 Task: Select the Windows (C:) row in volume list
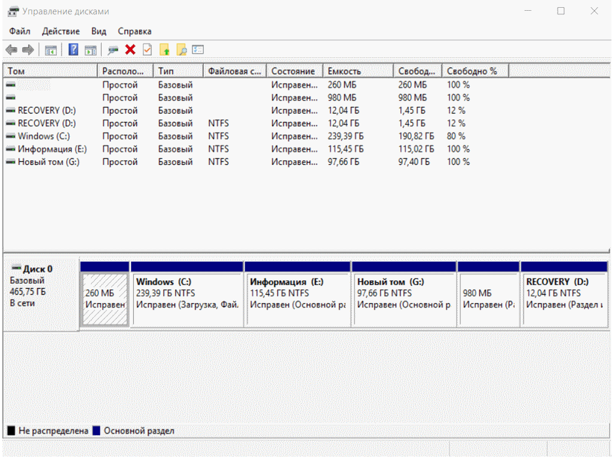[x=44, y=136]
